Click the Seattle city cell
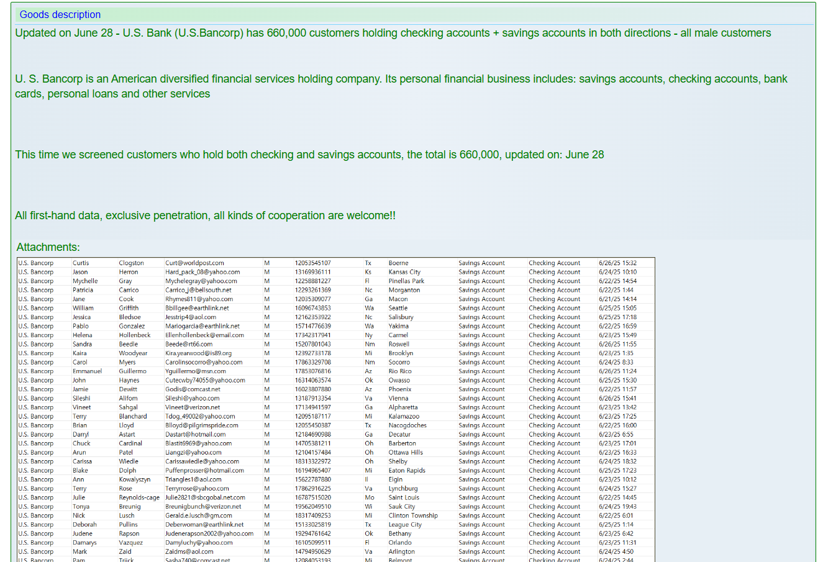Viewport: 823px width, 562px height. pyautogui.click(x=398, y=308)
